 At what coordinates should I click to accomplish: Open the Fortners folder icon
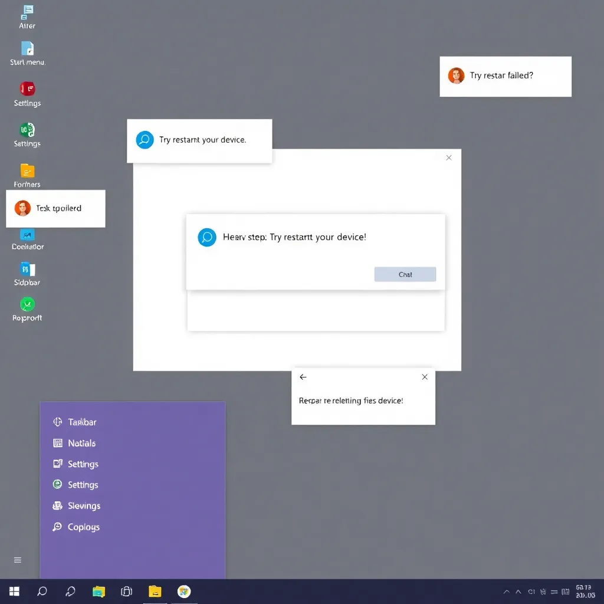27,171
